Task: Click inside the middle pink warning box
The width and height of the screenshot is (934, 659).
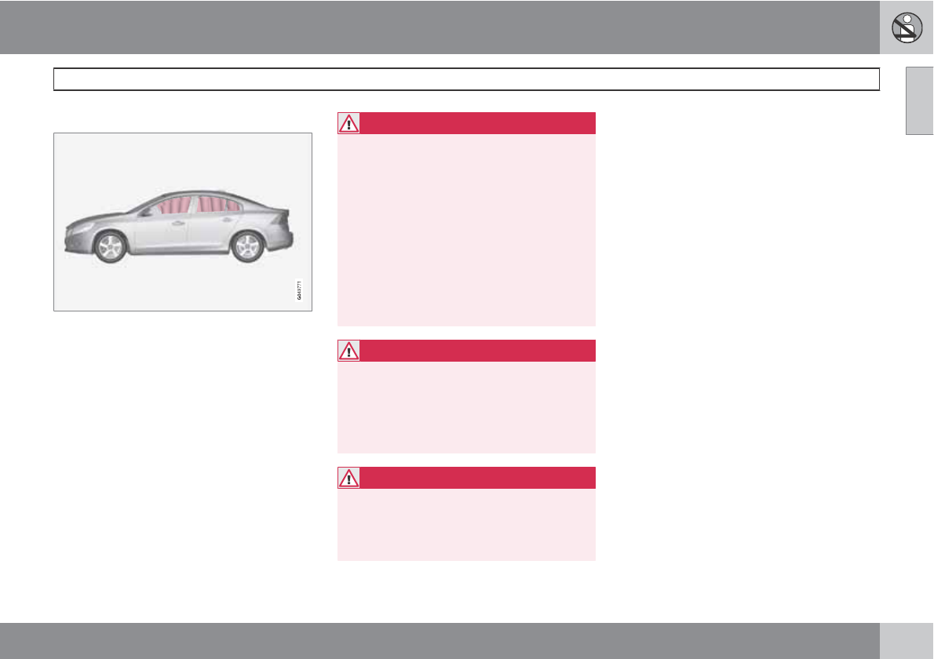Action: coord(466,406)
